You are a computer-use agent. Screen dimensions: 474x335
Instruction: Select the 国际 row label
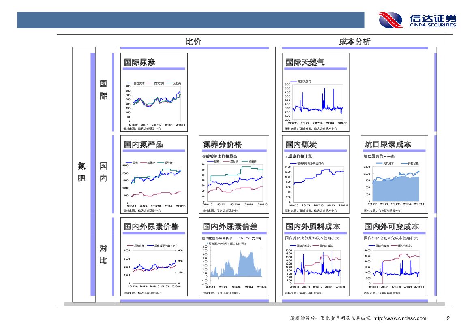coord(103,90)
